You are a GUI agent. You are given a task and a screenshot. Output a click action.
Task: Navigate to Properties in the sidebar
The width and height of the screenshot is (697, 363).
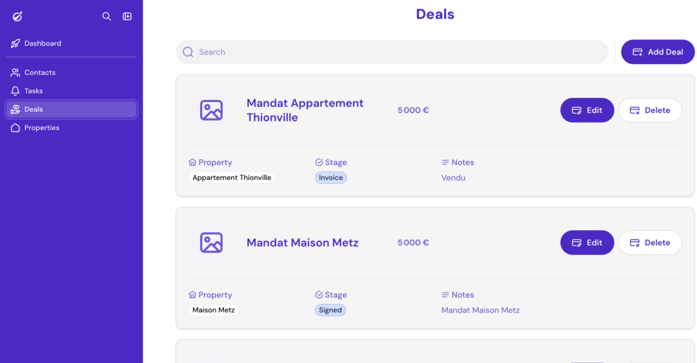42,128
